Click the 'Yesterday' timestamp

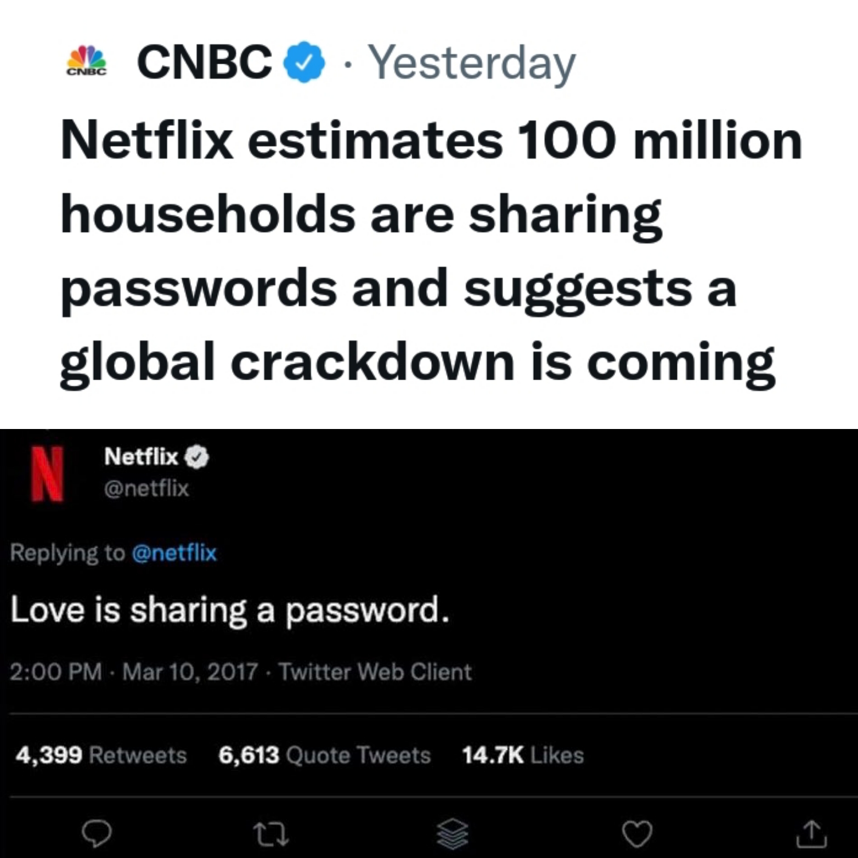[471, 63]
